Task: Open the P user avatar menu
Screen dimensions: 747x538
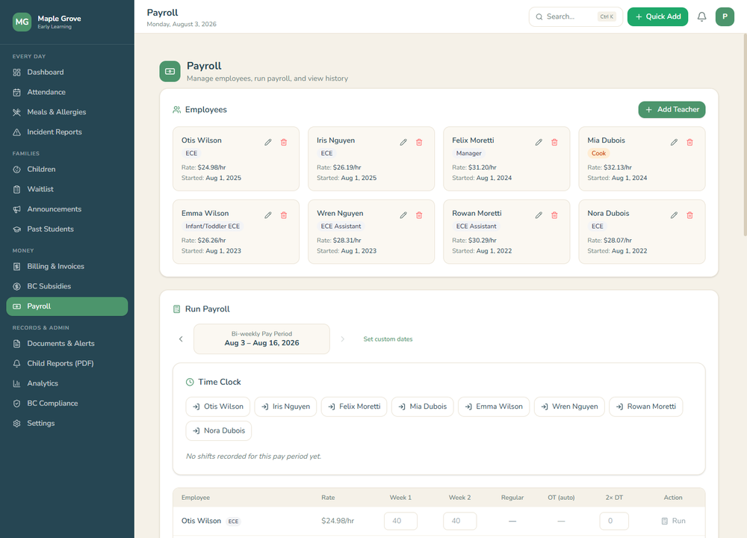Action: pyautogui.click(x=725, y=16)
